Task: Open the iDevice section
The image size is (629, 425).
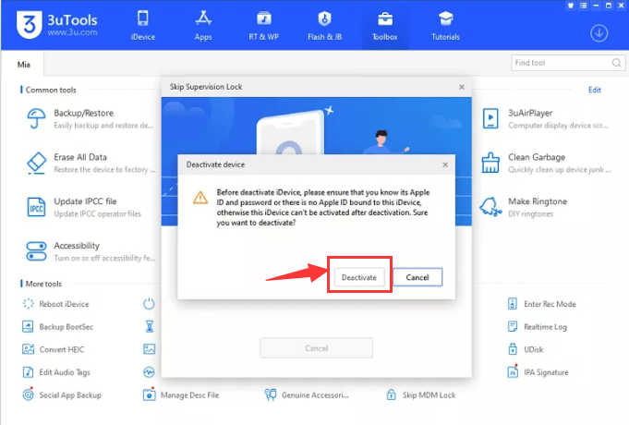Action: tap(143, 26)
